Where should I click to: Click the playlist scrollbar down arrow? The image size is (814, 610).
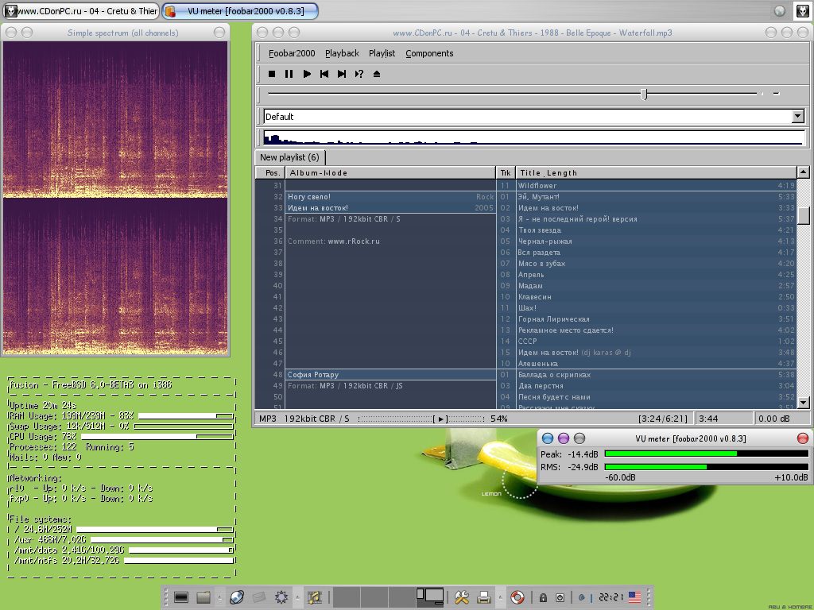[803, 403]
